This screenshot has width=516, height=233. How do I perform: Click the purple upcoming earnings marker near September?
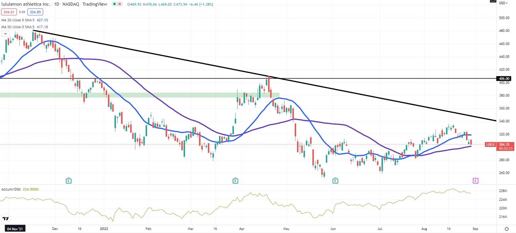coord(475,181)
